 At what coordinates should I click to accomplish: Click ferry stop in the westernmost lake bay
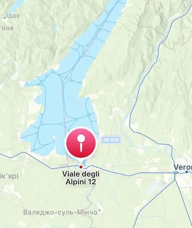[27, 82]
